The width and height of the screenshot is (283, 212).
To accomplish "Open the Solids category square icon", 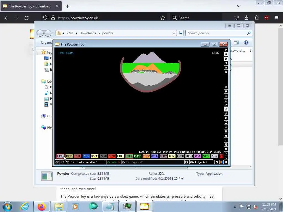I will pyautogui.click(x=226, y=127).
